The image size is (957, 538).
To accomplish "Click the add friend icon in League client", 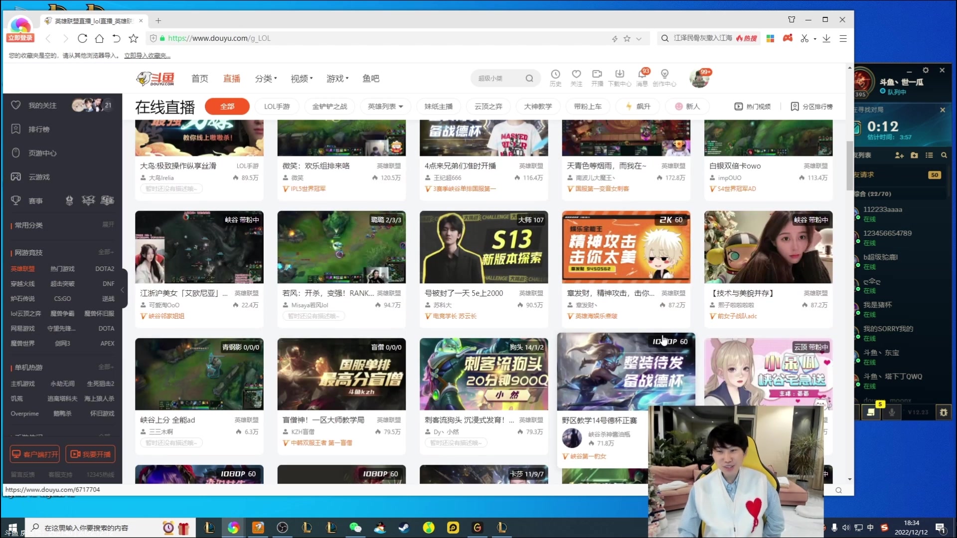I will point(899,155).
